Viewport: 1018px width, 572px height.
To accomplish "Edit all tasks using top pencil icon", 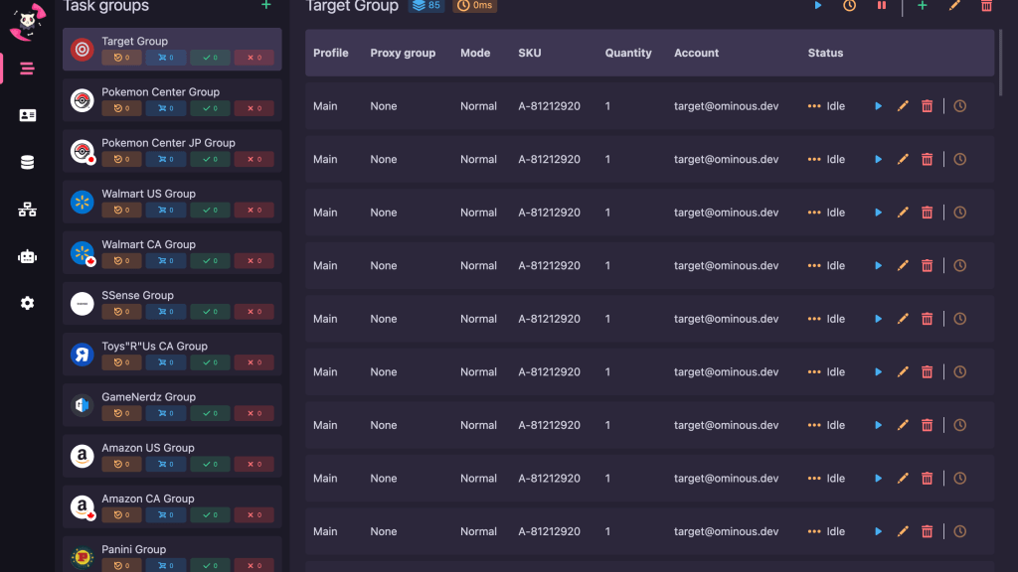I will point(954,6).
